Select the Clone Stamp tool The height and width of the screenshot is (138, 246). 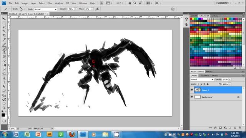click(4, 53)
